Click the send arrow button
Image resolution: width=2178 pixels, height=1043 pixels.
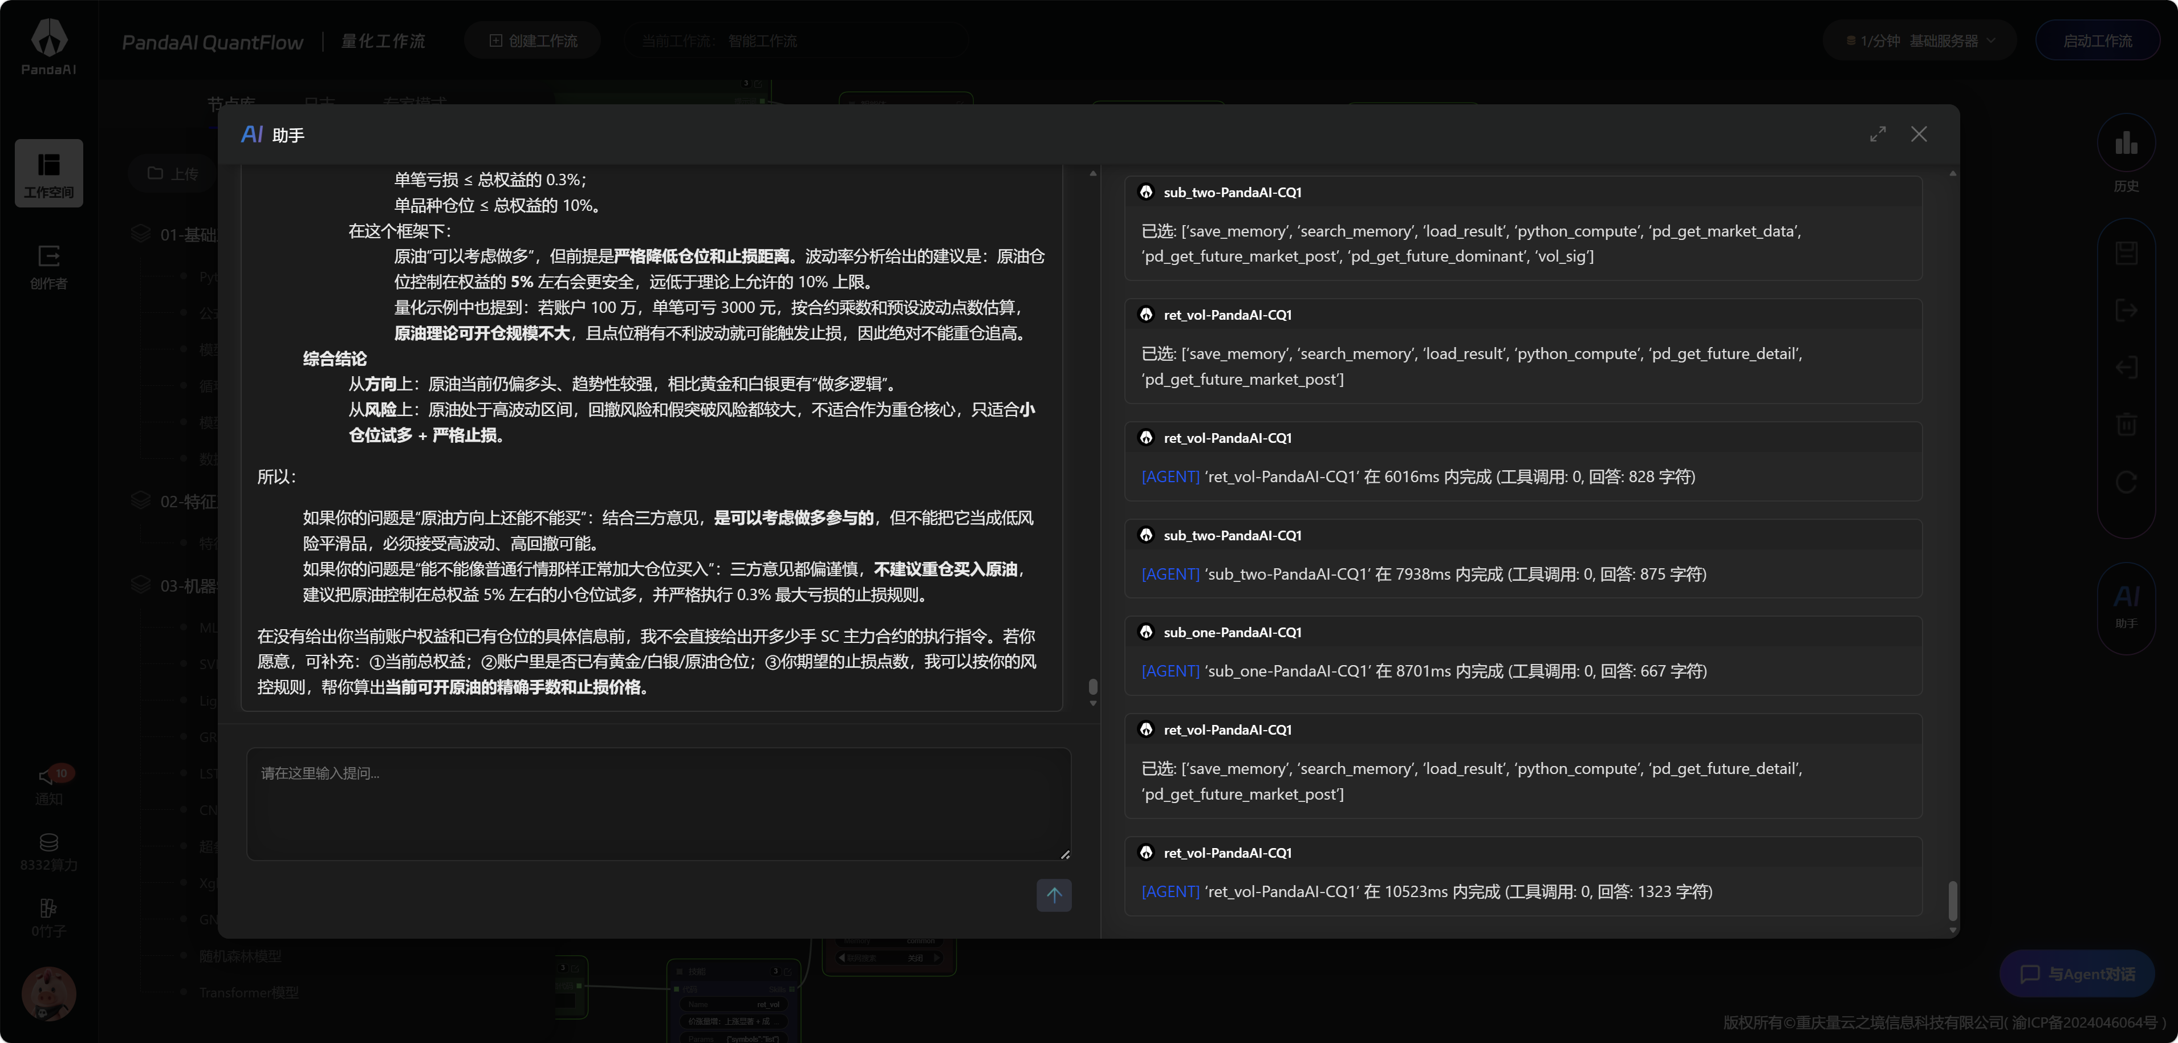click(x=1054, y=894)
